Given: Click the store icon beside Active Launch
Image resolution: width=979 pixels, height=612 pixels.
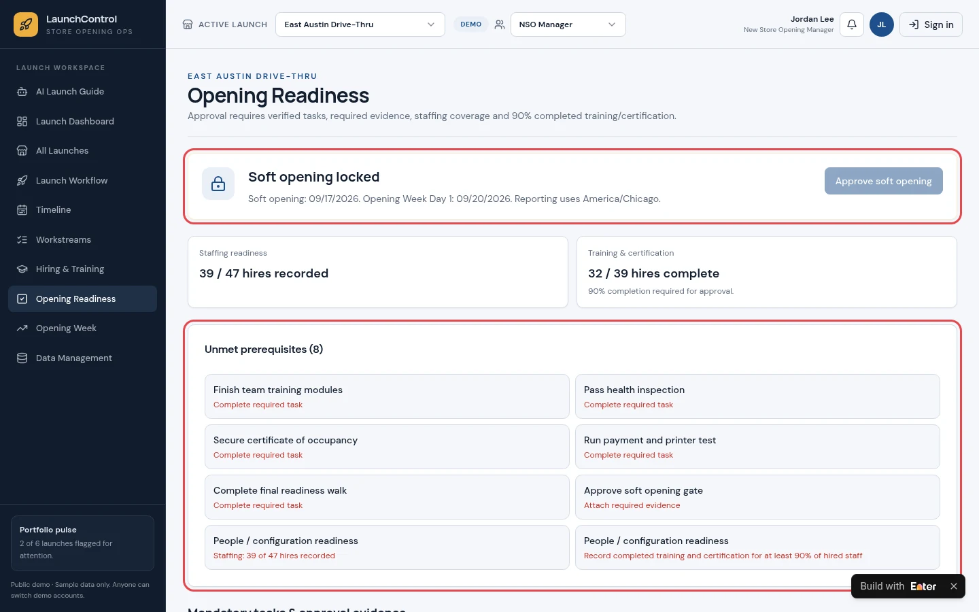Looking at the screenshot, I should coord(188,24).
